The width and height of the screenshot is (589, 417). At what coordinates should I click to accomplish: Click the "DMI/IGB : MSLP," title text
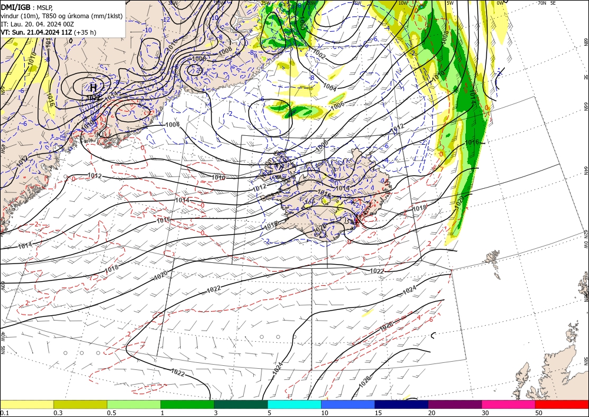tap(27, 6)
